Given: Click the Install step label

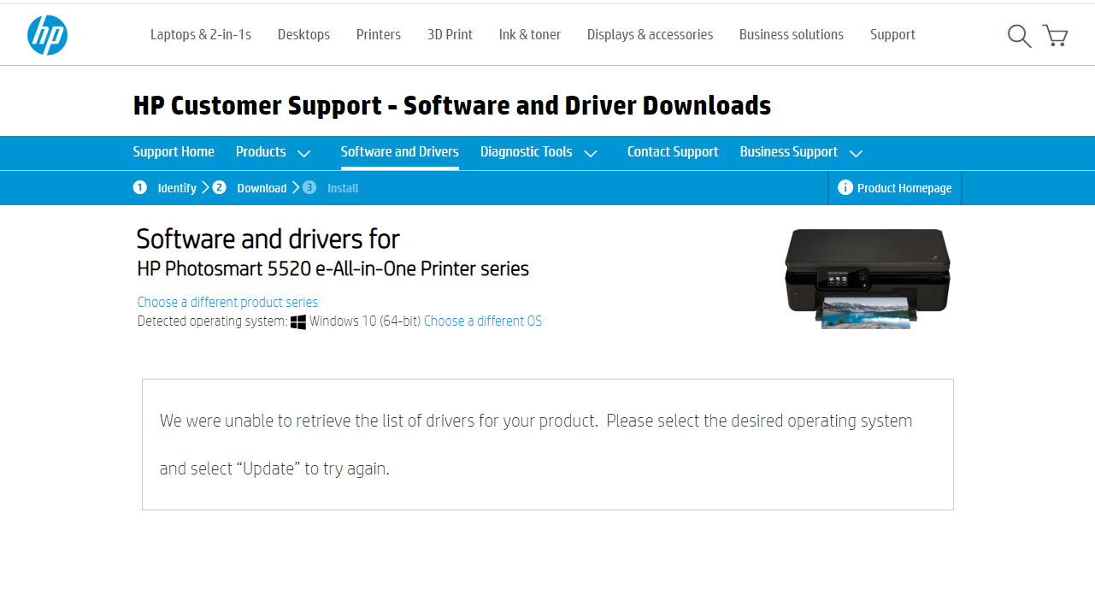Looking at the screenshot, I should click(343, 188).
